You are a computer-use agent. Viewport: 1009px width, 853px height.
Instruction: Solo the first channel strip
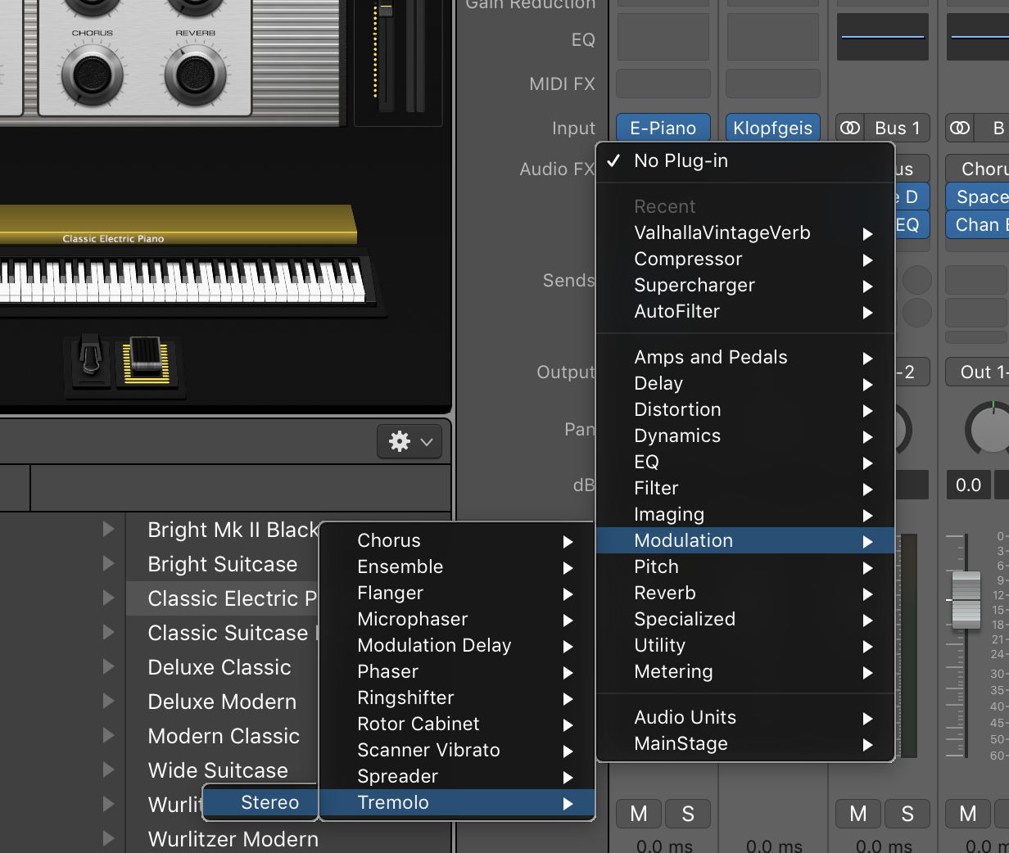tap(688, 814)
